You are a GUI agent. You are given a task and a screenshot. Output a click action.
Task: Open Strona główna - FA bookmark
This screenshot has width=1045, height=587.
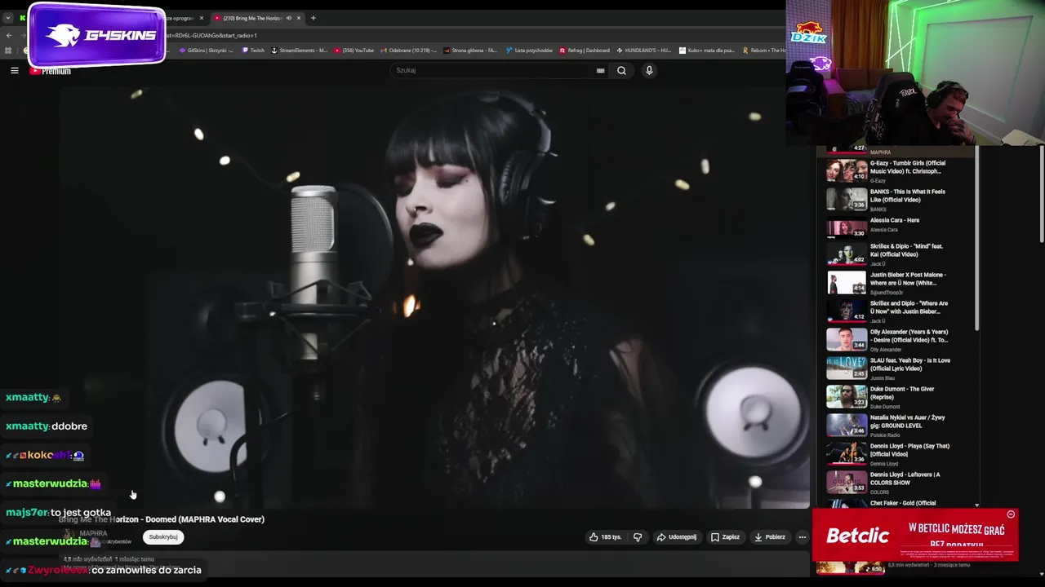pyautogui.click(x=470, y=51)
